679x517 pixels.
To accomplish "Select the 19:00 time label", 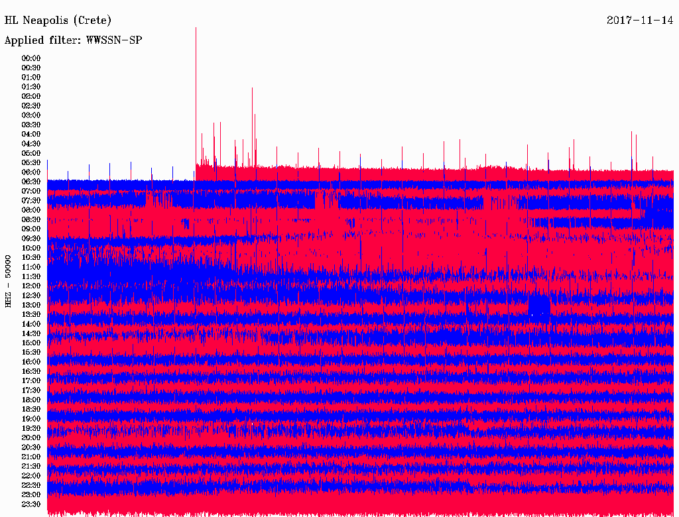I will (31, 419).
